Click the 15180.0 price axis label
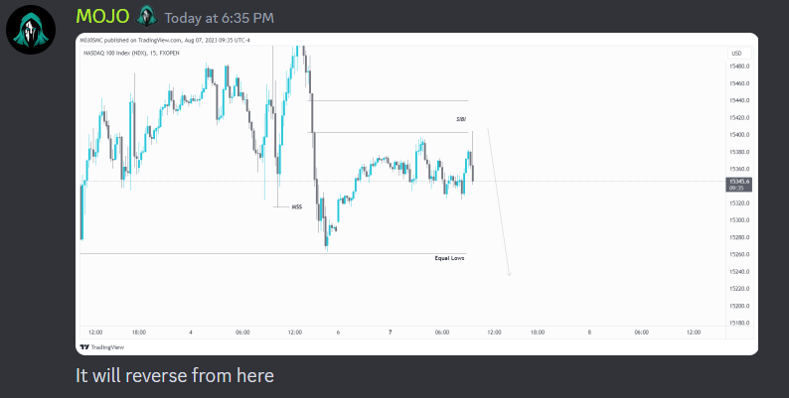789x398 pixels. 738,324
